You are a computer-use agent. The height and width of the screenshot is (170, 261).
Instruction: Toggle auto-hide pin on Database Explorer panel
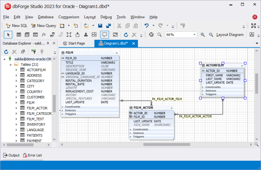point(47,43)
